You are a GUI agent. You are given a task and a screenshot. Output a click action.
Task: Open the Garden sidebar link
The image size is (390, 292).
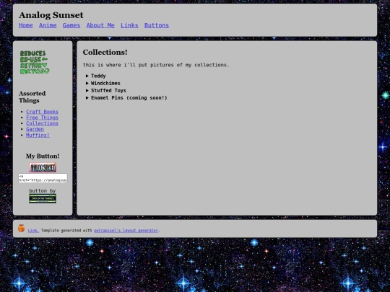(35, 129)
